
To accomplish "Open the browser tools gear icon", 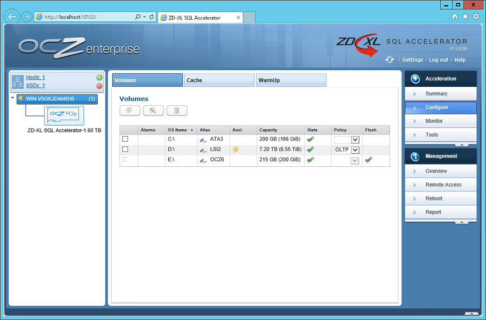I will coord(476,17).
